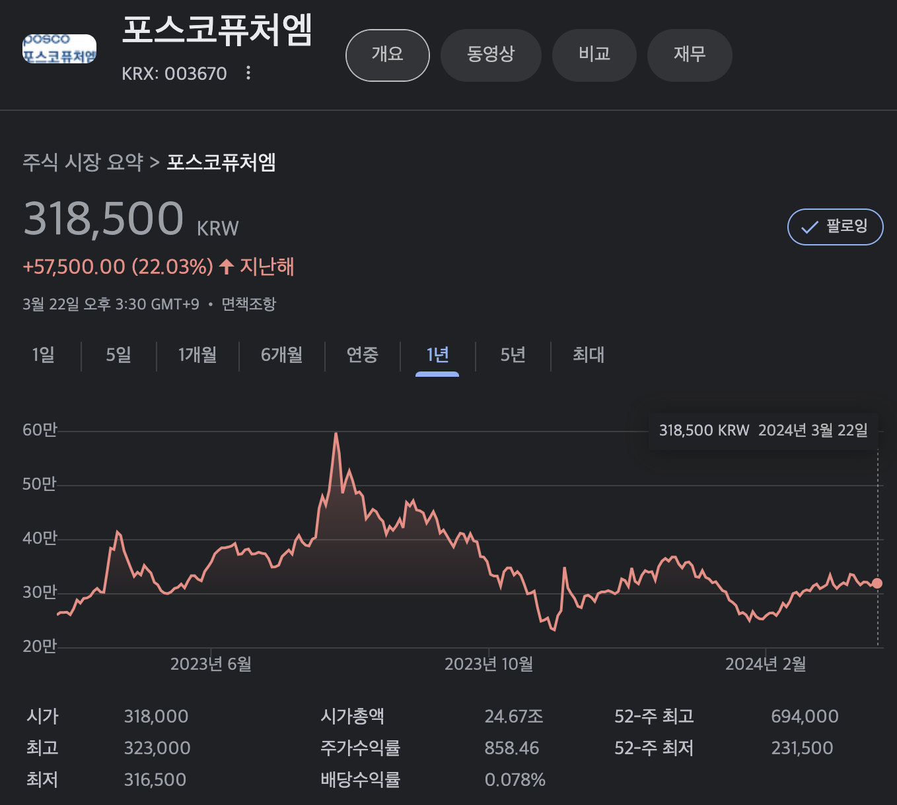Click the 면책조항 disclaimer link
This screenshot has height=805, width=897.
pyautogui.click(x=248, y=304)
